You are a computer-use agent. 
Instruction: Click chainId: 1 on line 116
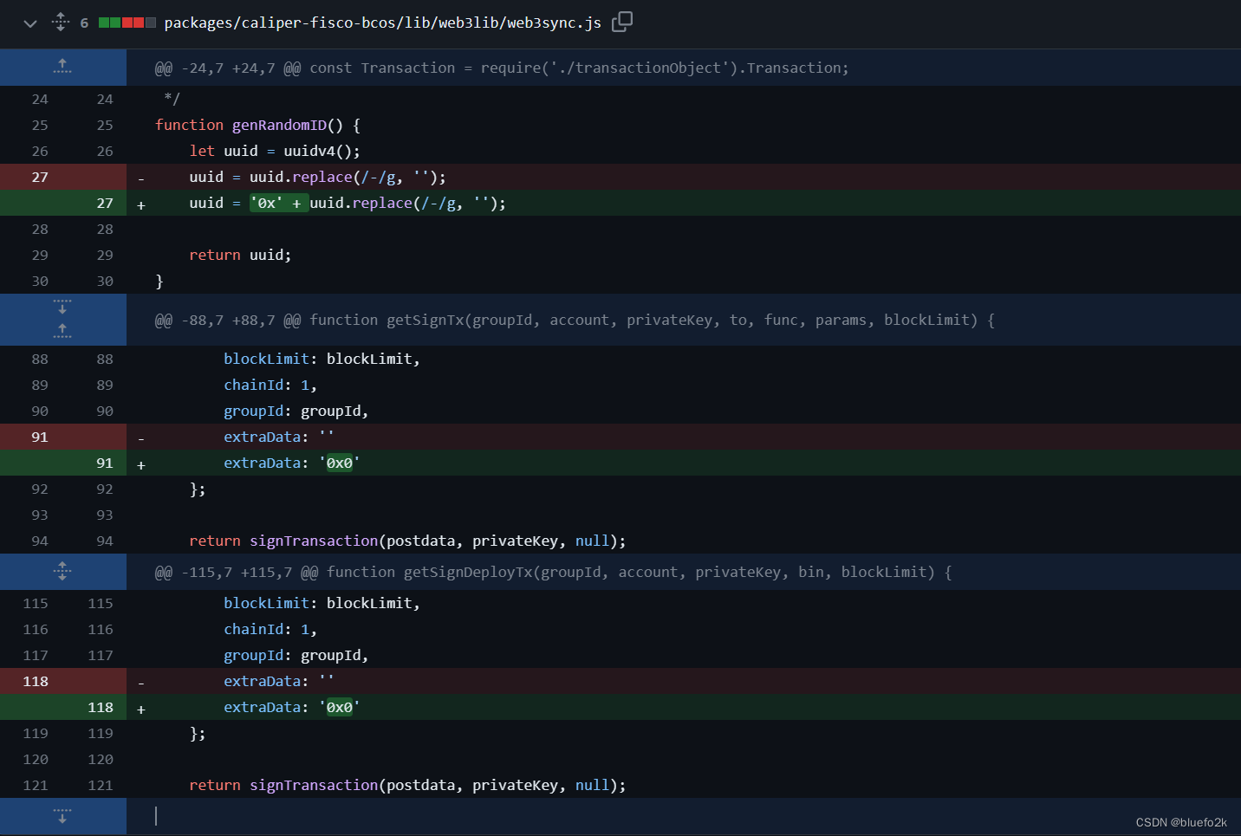click(270, 629)
